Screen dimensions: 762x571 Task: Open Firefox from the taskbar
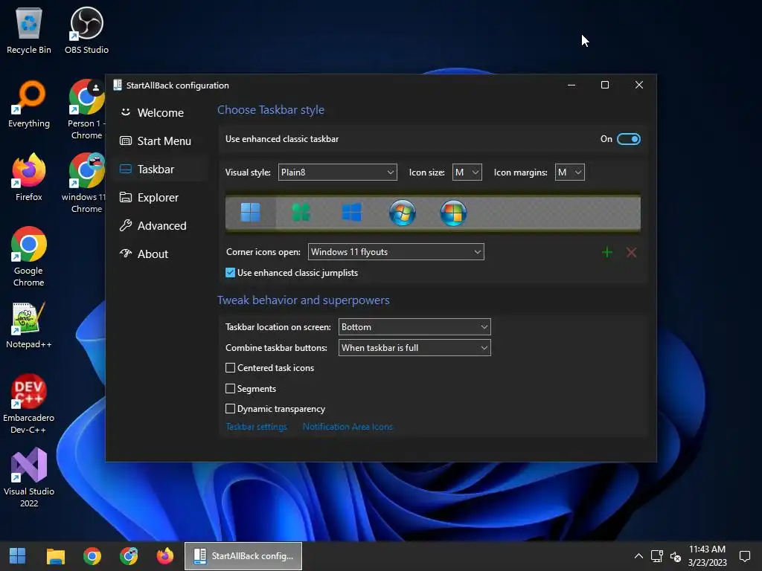click(x=164, y=555)
